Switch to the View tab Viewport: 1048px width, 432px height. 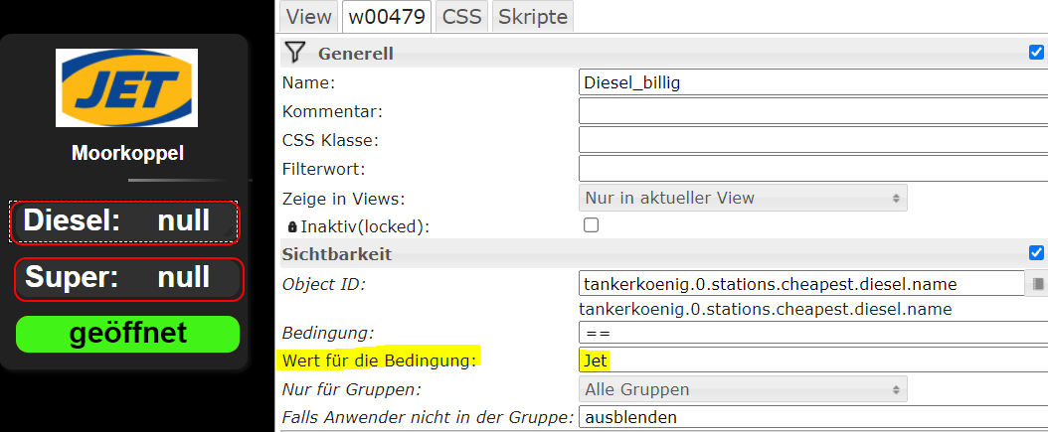point(309,17)
